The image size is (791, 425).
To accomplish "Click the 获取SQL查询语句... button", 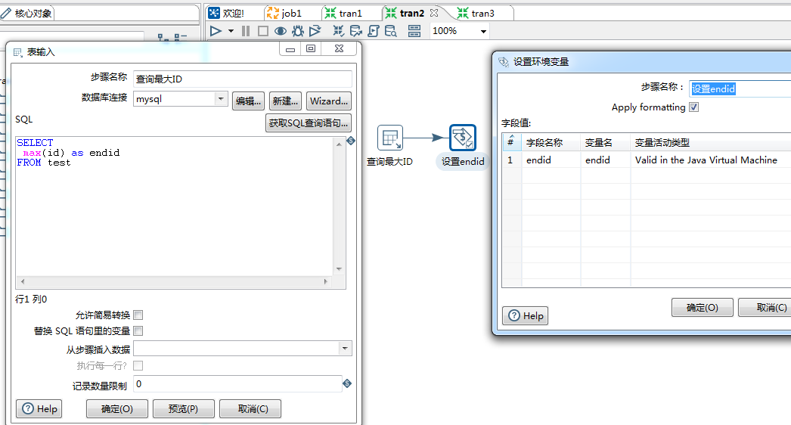I will [x=308, y=123].
